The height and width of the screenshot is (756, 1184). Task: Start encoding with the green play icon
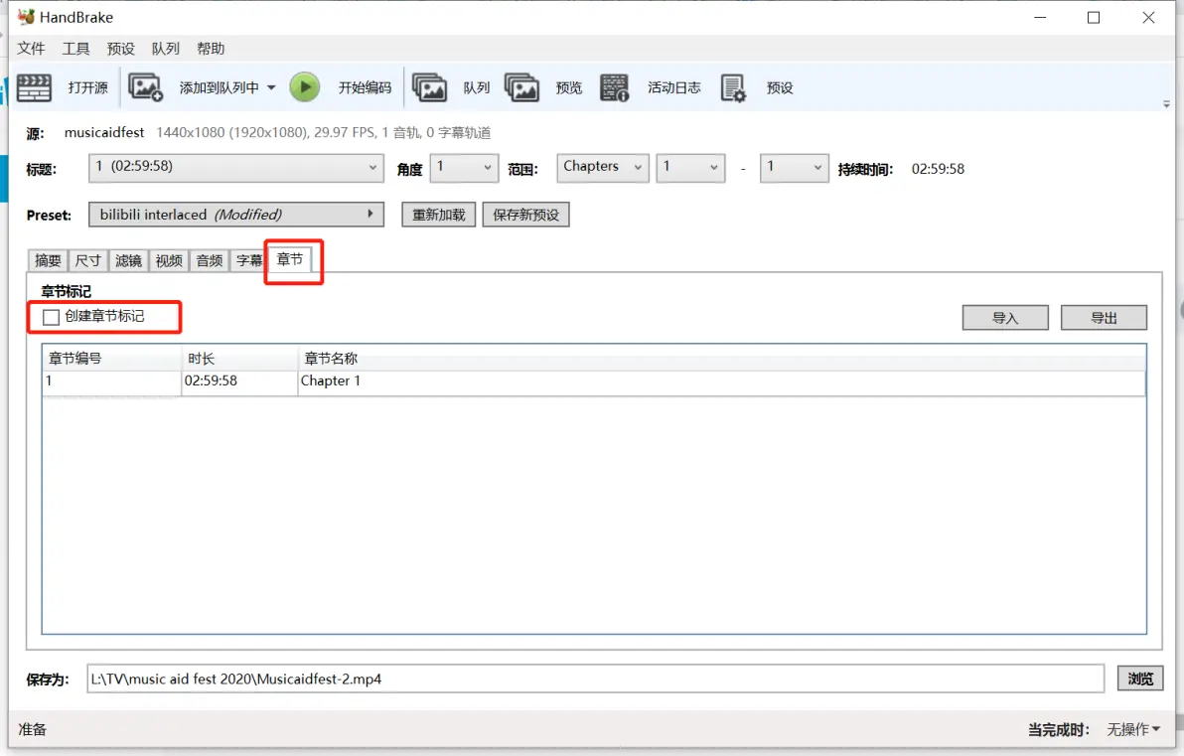[x=305, y=87]
